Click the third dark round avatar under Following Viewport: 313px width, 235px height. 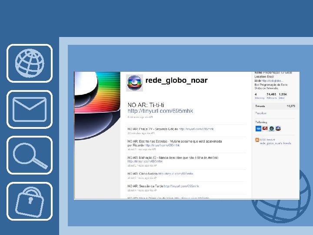[x=271, y=128]
